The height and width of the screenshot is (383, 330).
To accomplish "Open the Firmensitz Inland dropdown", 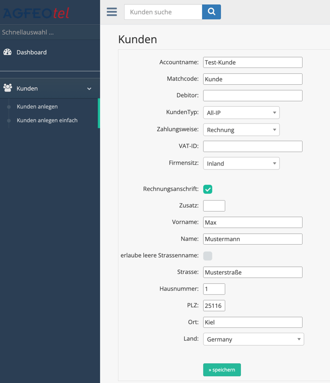I will pos(241,163).
